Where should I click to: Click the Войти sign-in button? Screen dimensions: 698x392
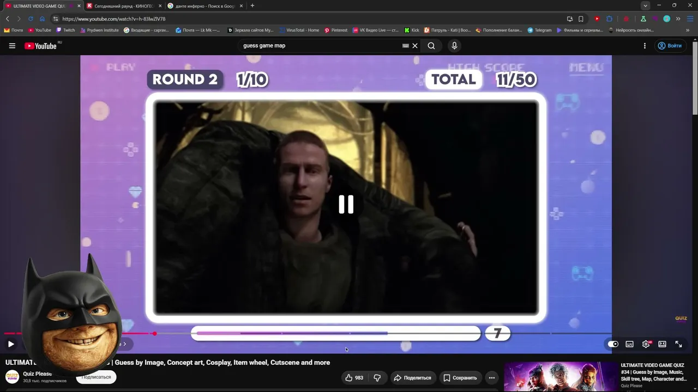[x=670, y=46]
